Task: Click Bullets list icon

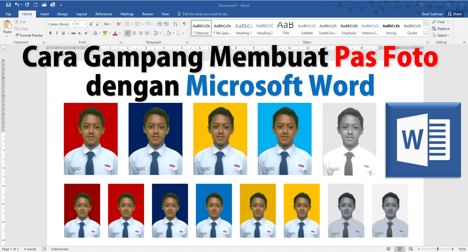Action: pos(128,24)
